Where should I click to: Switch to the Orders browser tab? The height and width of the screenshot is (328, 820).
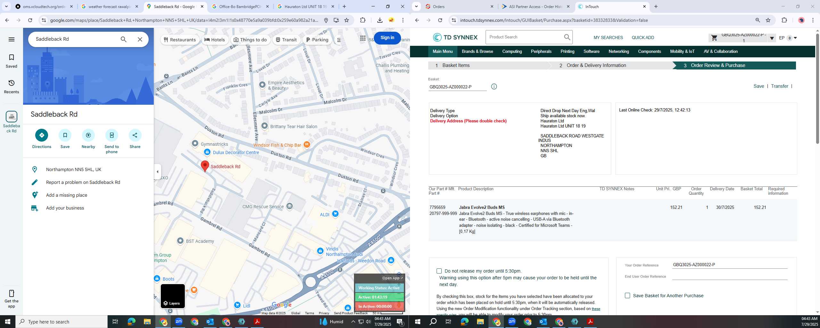click(x=459, y=6)
